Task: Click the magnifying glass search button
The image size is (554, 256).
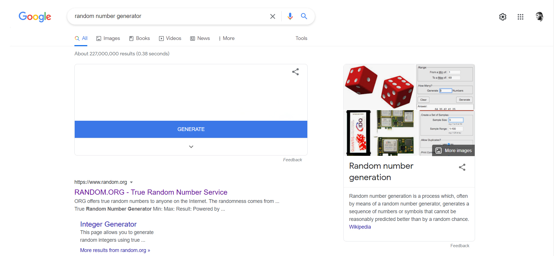Action: pyautogui.click(x=304, y=16)
